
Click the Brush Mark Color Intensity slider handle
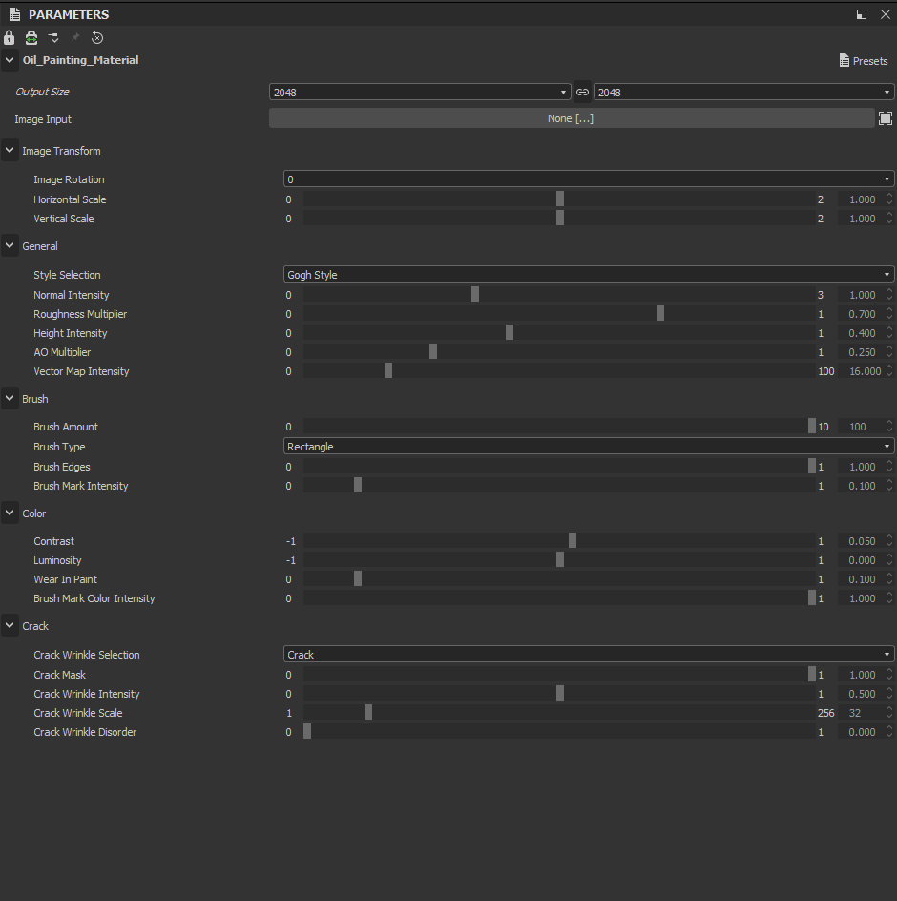(812, 597)
